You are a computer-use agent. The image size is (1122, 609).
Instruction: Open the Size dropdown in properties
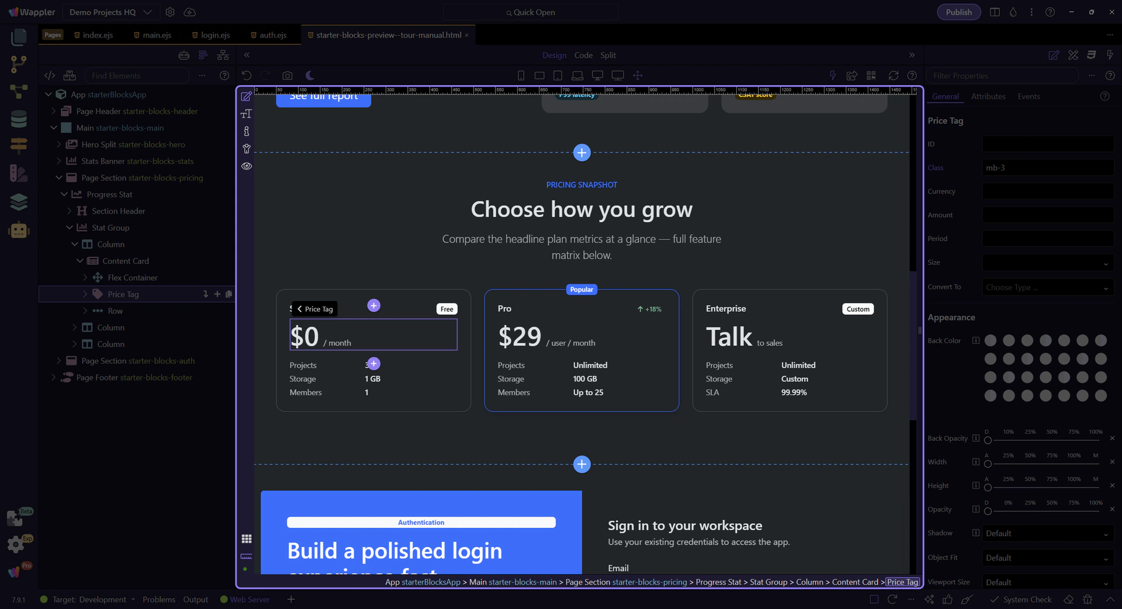tap(1047, 263)
